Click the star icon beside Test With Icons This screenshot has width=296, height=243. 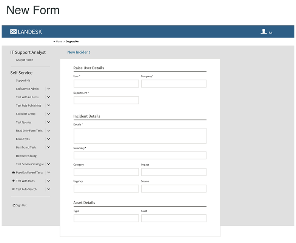click(14, 181)
